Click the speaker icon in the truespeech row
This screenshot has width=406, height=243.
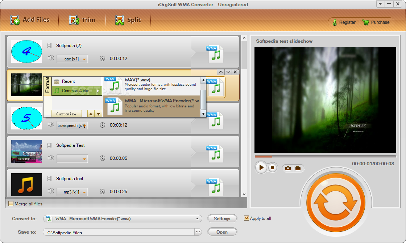click(51, 125)
